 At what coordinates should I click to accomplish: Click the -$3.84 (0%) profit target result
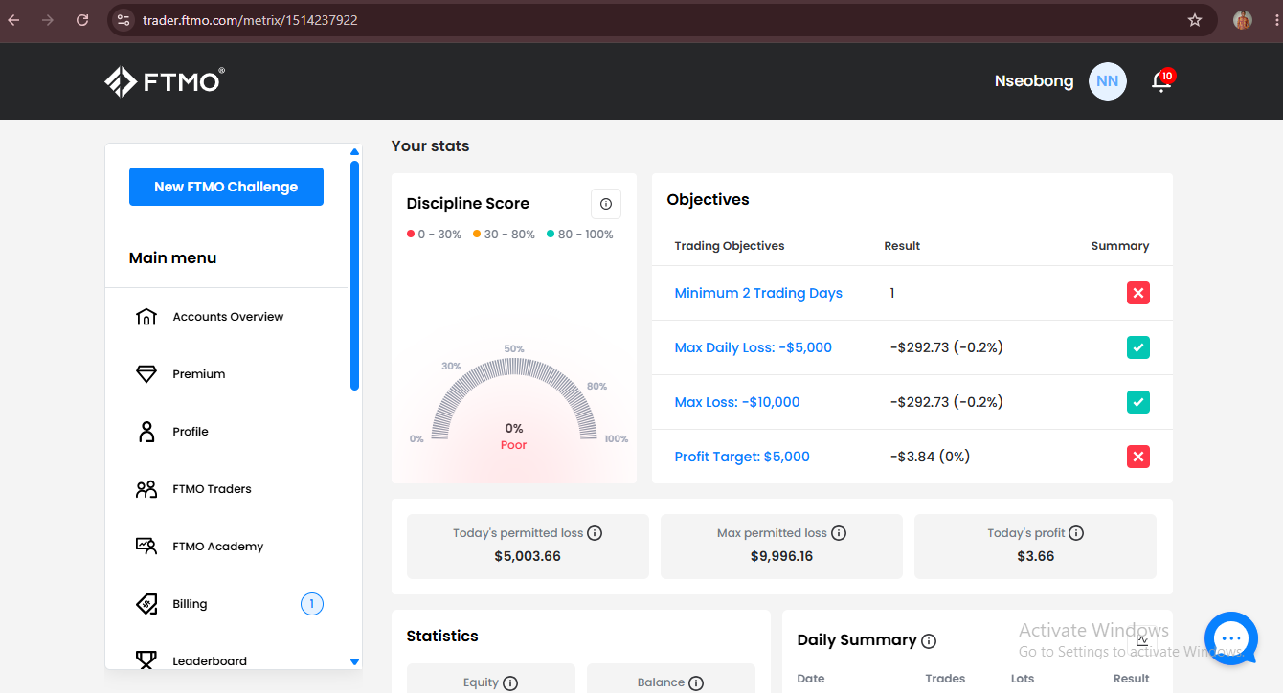click(x=930, y=457)
